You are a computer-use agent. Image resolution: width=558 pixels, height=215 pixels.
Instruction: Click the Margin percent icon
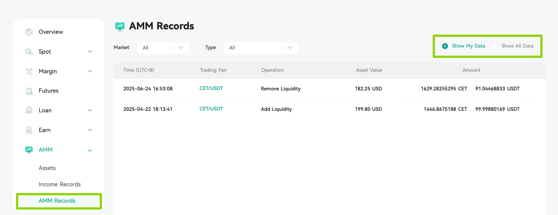click(x=29, y=71)
